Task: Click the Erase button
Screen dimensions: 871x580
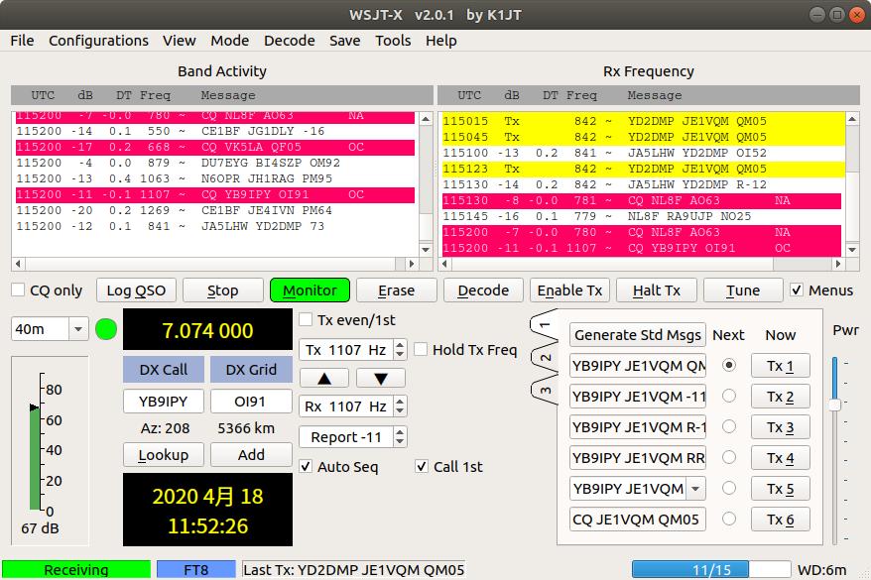Action: (x=397, y=290)
